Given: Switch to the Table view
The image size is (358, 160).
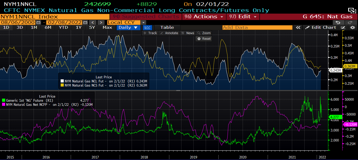Looking at the screenshot, I should point(167,27).
